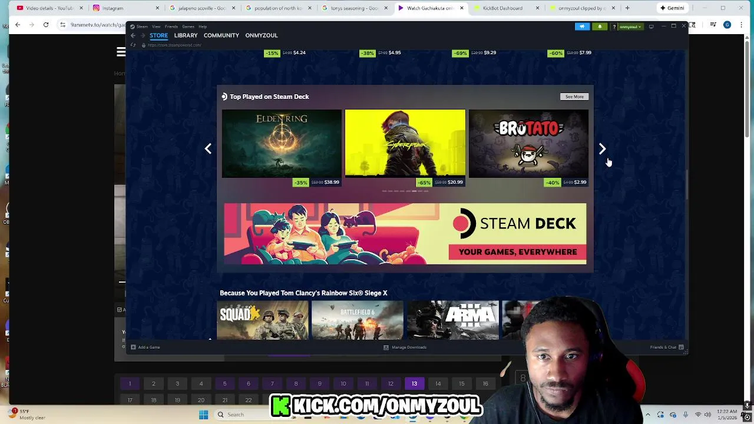The height and width of the screenshot is (424, 754).
Task: Click Cyberpunk $20.99 price
Action: coord(455,183)
